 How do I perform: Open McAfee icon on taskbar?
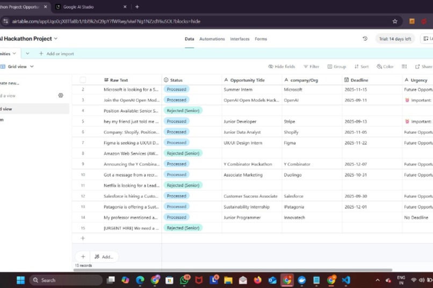199,280
